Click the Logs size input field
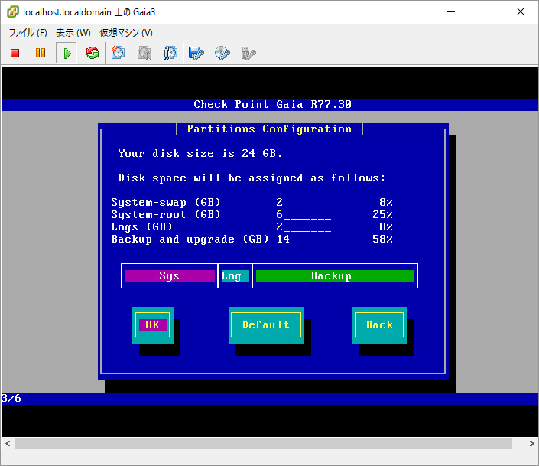Image resolution: width=539 pixels, height=466 pixels. point(304,226)
